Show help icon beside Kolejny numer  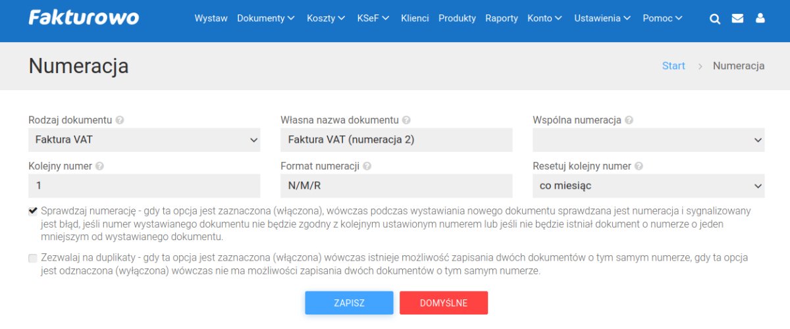click(x=99, y=166)
